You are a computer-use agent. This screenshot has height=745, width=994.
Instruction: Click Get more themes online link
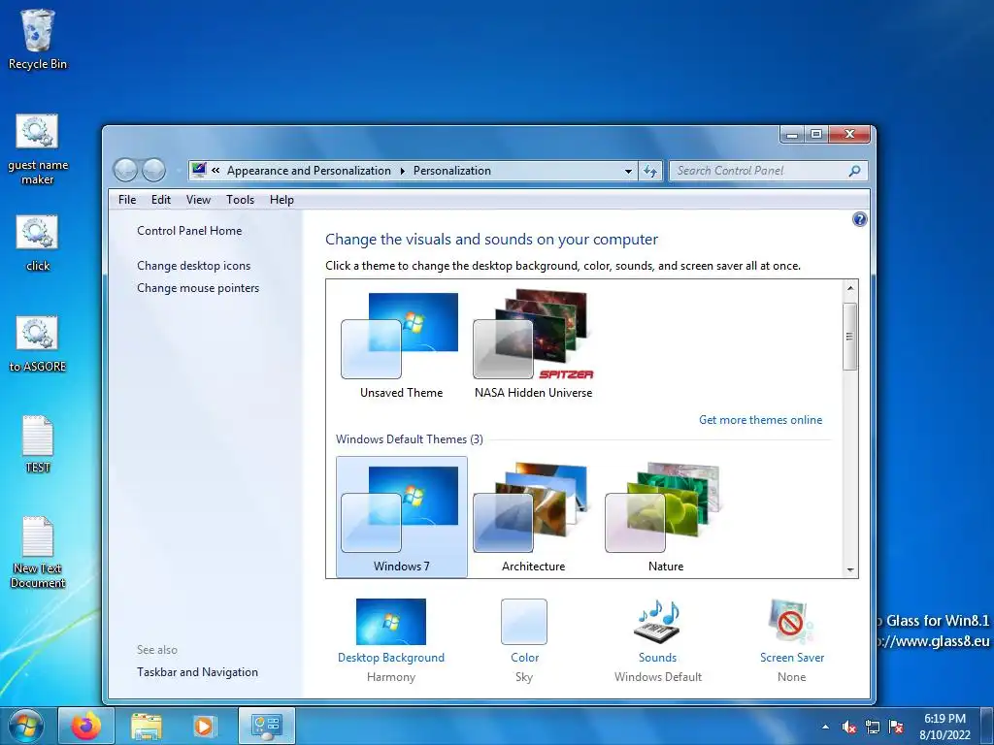tap(760, 420)
